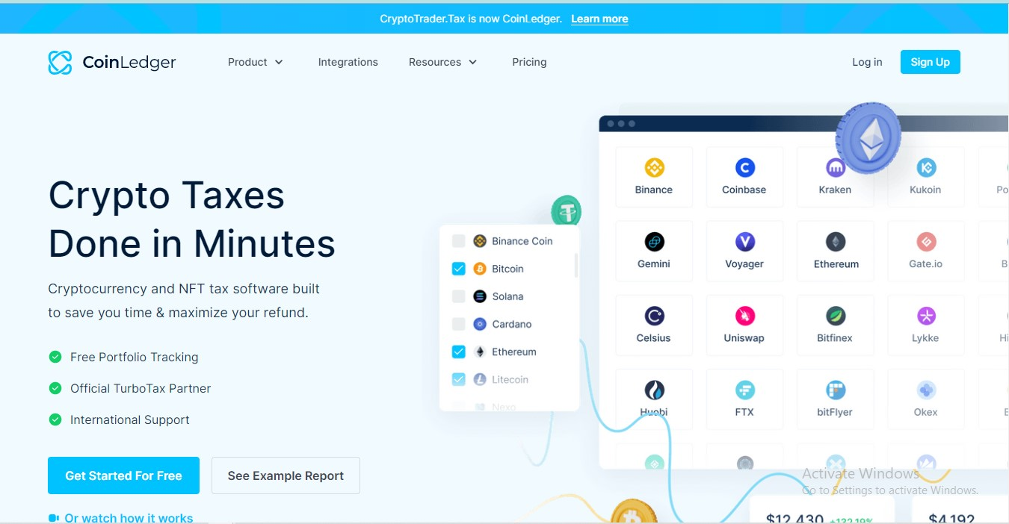Expand the Resources dropdown arrow
1009x524 pixels.
pyautogui.click(x=472, y=63)
